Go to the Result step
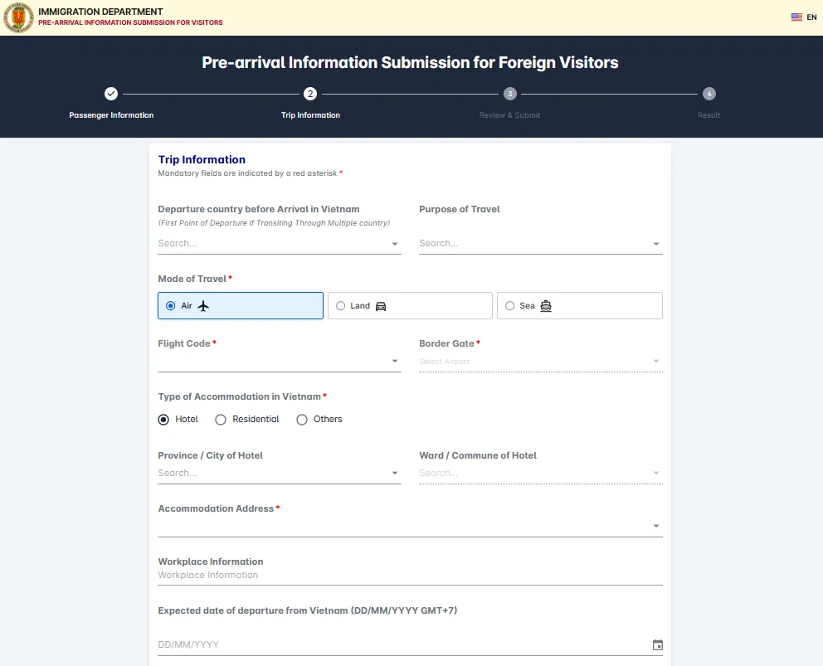This screenshot has height=666, width=823. pyautogui.click(x=709, y=115)
